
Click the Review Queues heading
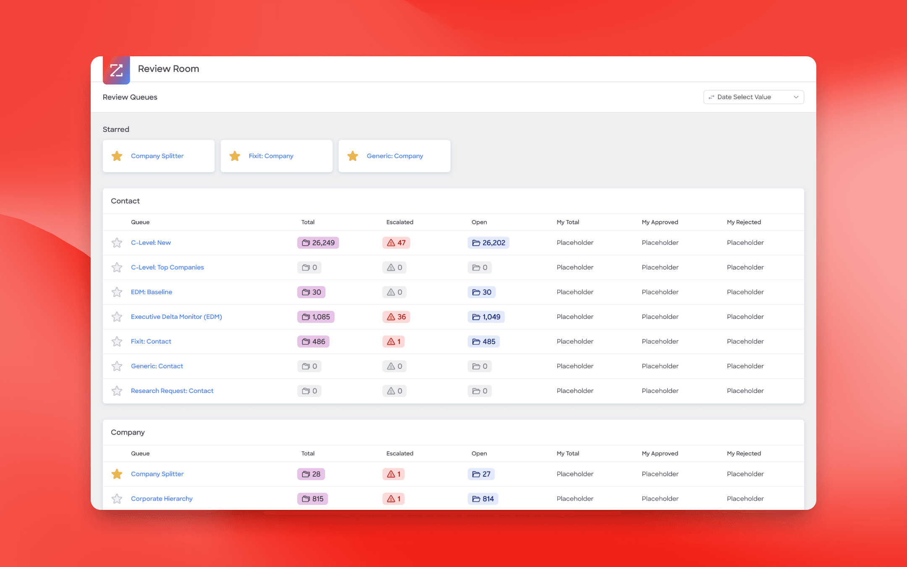(x=130, y=97)
